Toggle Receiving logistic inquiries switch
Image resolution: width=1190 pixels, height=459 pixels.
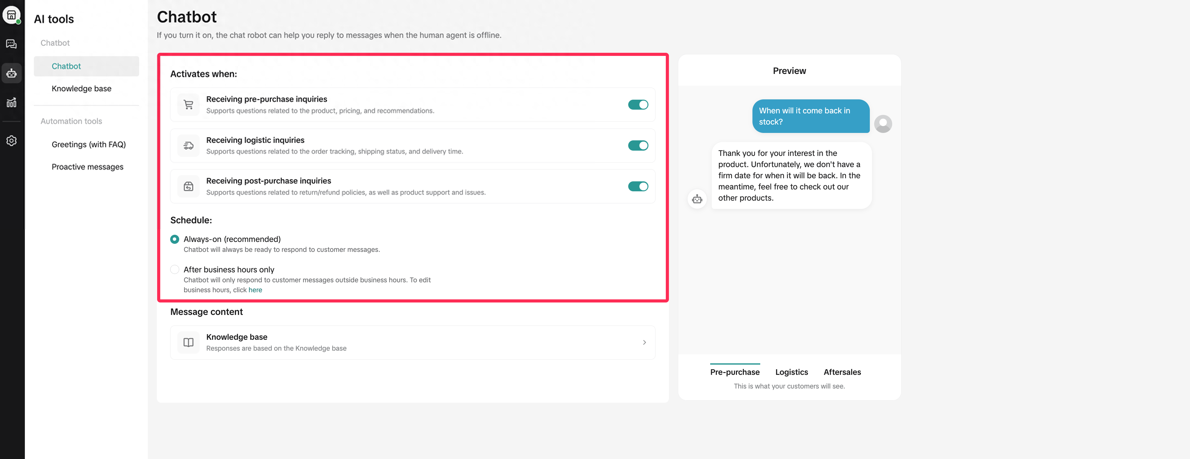click(x=638, y=145)
